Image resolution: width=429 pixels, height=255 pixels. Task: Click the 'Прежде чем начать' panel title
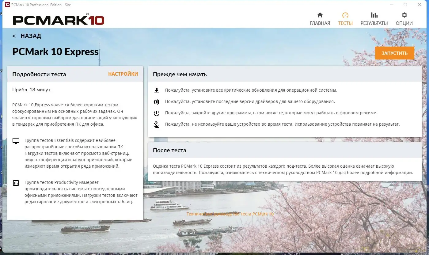(180, 74)
